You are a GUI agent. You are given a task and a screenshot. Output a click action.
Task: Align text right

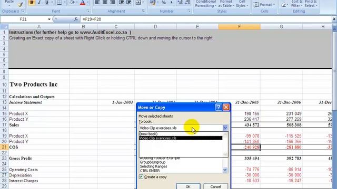coord(112,3)
